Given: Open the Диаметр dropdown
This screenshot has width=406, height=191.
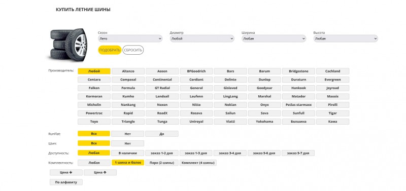Looking at the screenshot, I should tap(202, 39).
